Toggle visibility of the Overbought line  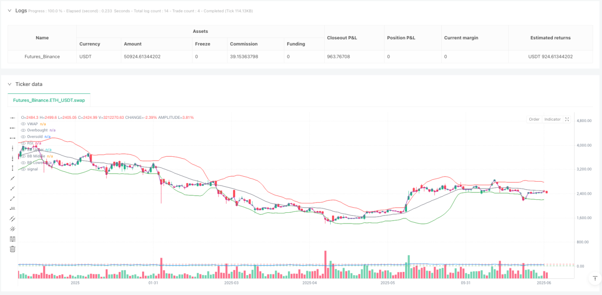[24, 130]
